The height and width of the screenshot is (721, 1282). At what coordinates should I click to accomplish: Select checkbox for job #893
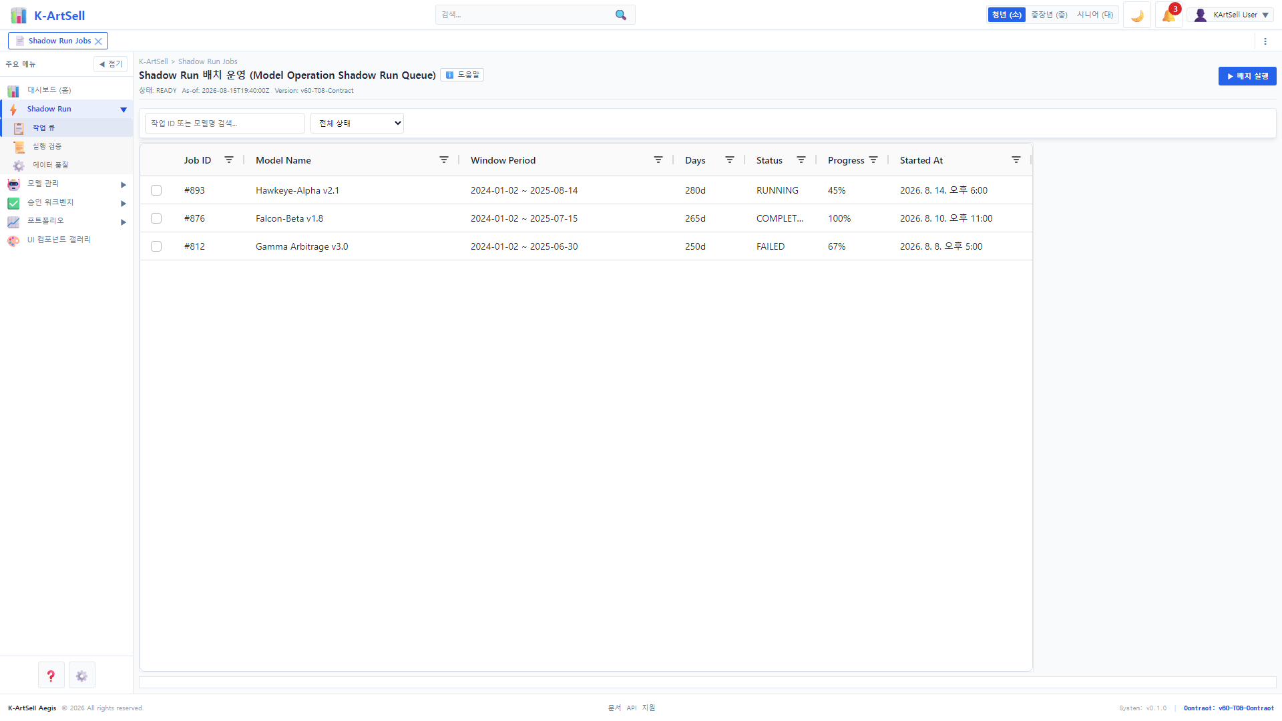(156, 190)
